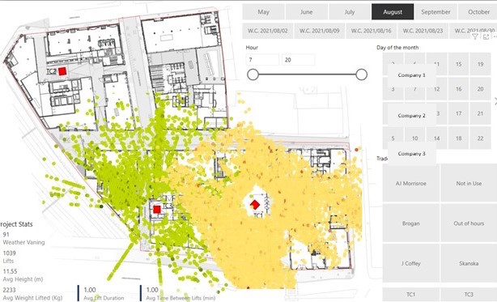Toggle the Skanska trade slicer tile
The width and height of the screenshot is (497, 302).
(x=469, y=263)
